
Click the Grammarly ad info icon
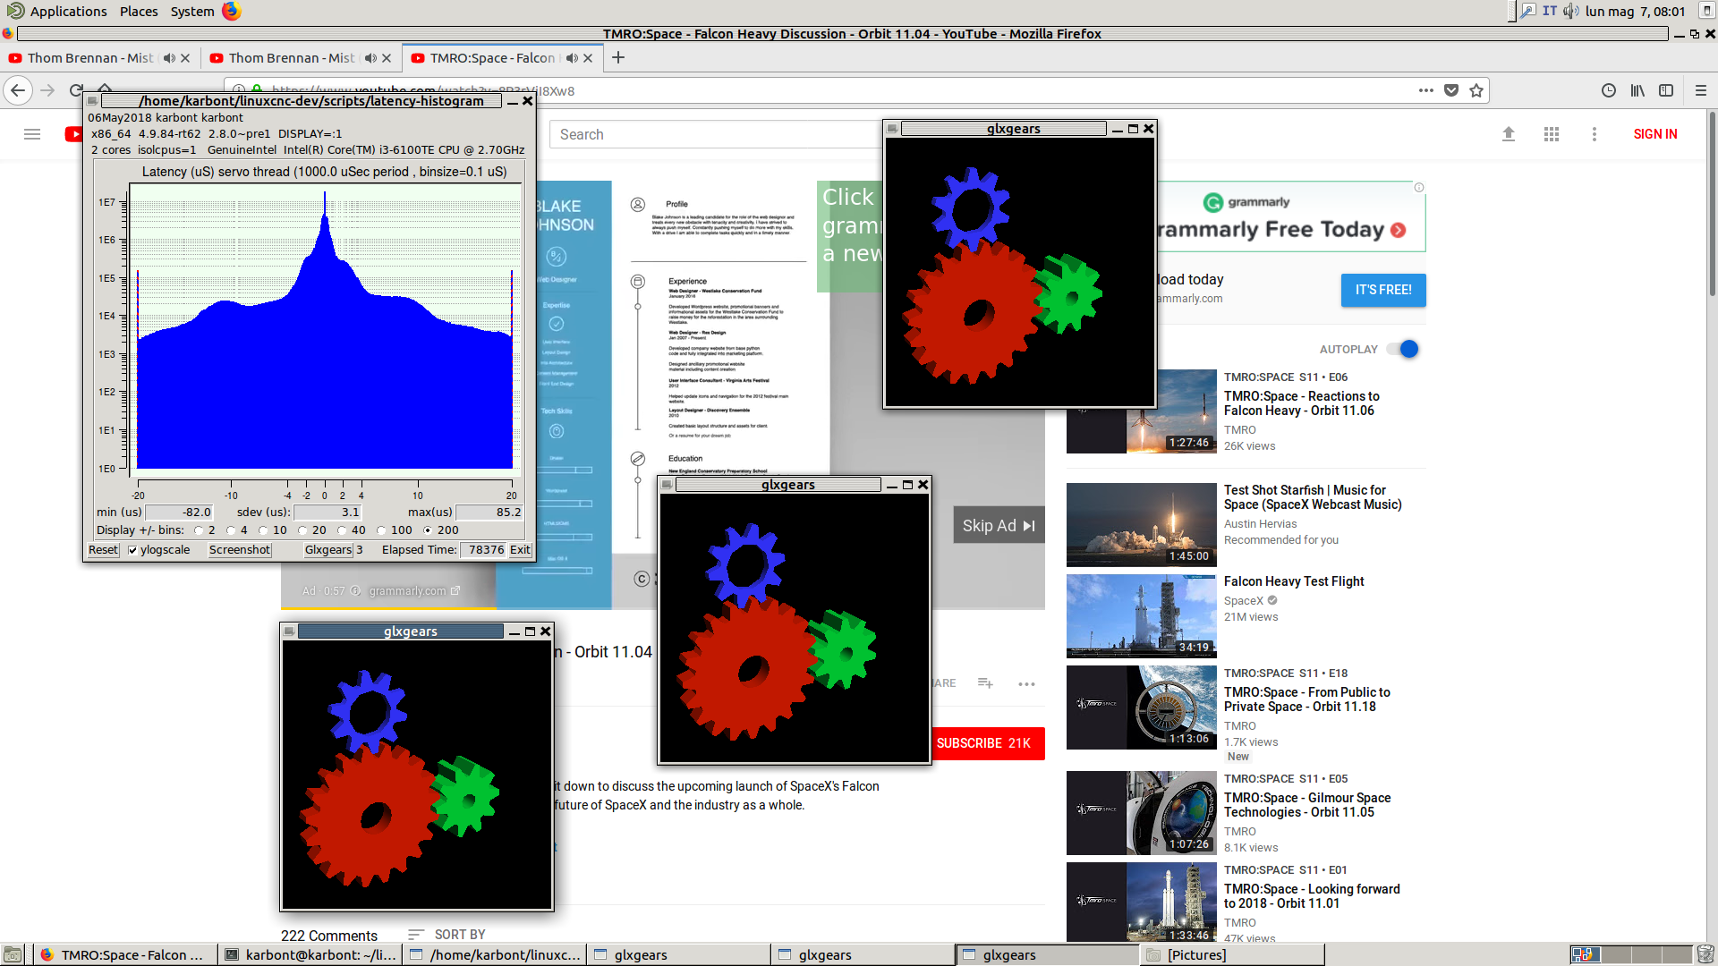point(1419,188)
